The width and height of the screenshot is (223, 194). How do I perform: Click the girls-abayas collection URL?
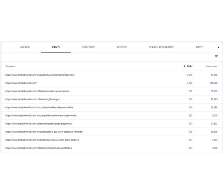(32, 99)
